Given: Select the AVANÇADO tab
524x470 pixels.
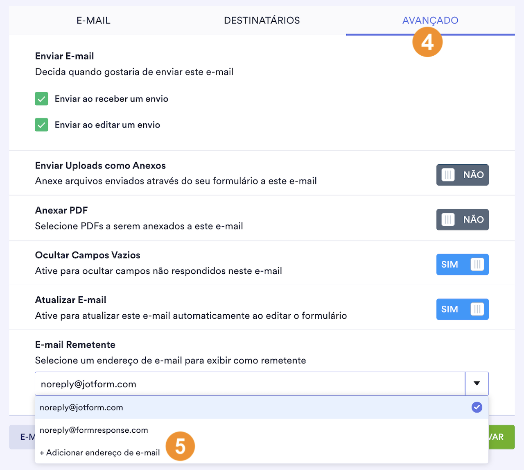Looking at the screenshot, I should tap(430, 20).
